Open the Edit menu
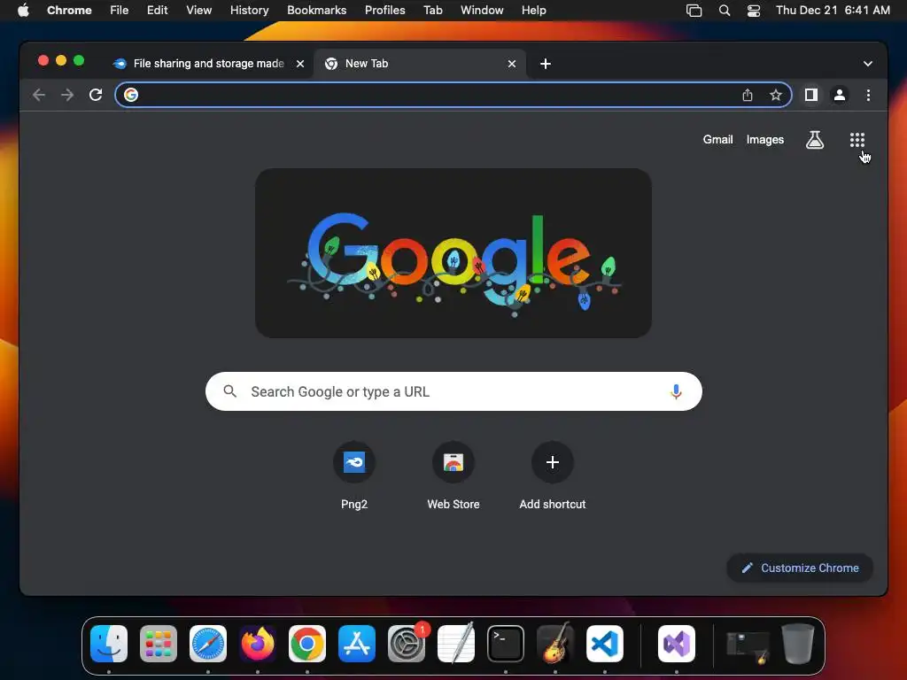Viewport: 907px width, 680px height. (x=157, y=11)
